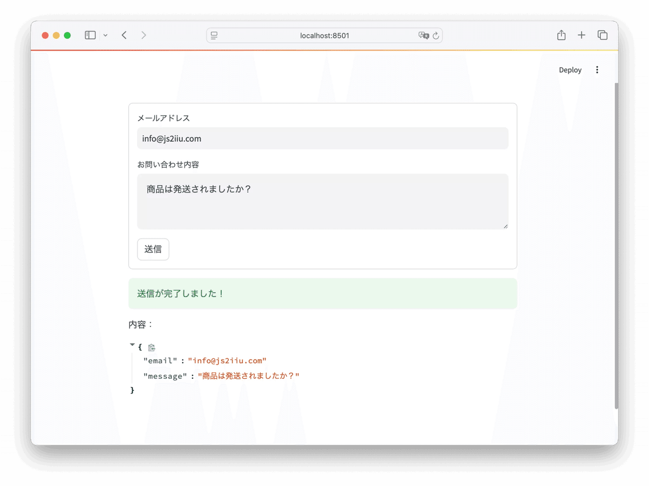Viewport: 649px width, 486px height.
Task: Open the reader view icon in the address bar
Action: (214, 35)
